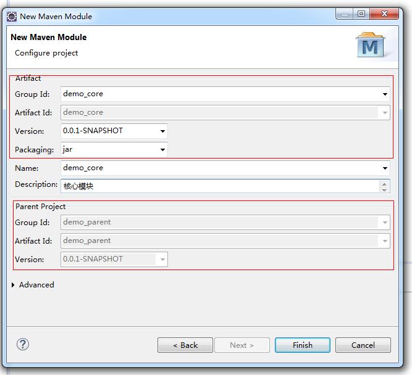
Task: Click the 'Configure project' subtitle text
Action: pyautogui.click(x=46, y=53)
